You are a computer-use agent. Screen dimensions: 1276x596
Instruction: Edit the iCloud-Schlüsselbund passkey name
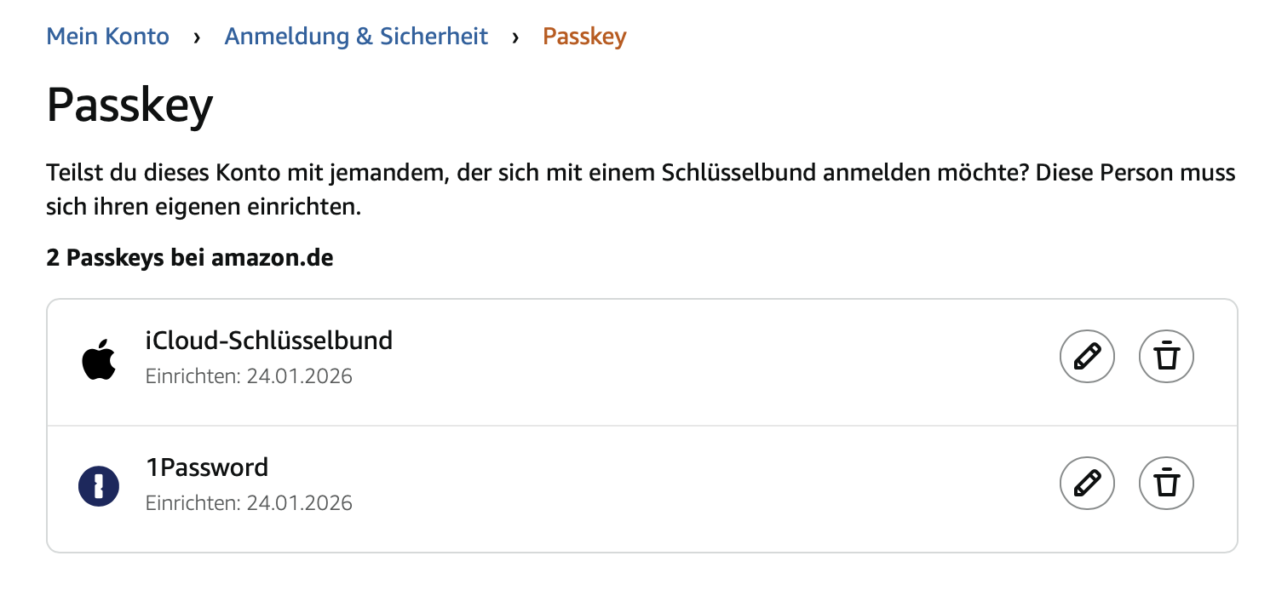pyautogui.click(x=1087, y=358)
